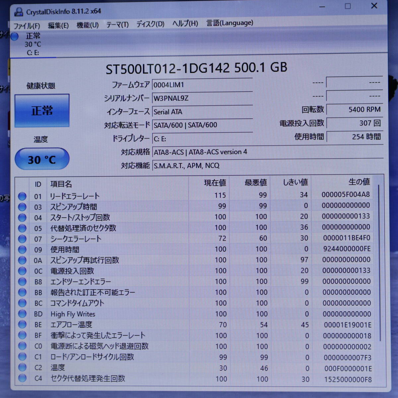Screen dimensions: 398x398
Task: Open the ファイル(F) menu
Action: [x=27, y=26]
